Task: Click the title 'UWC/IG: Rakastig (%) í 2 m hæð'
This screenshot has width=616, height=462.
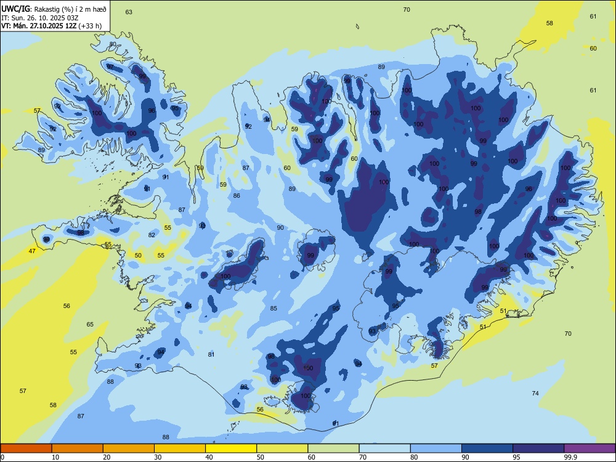Action: [x=54, y=9]
